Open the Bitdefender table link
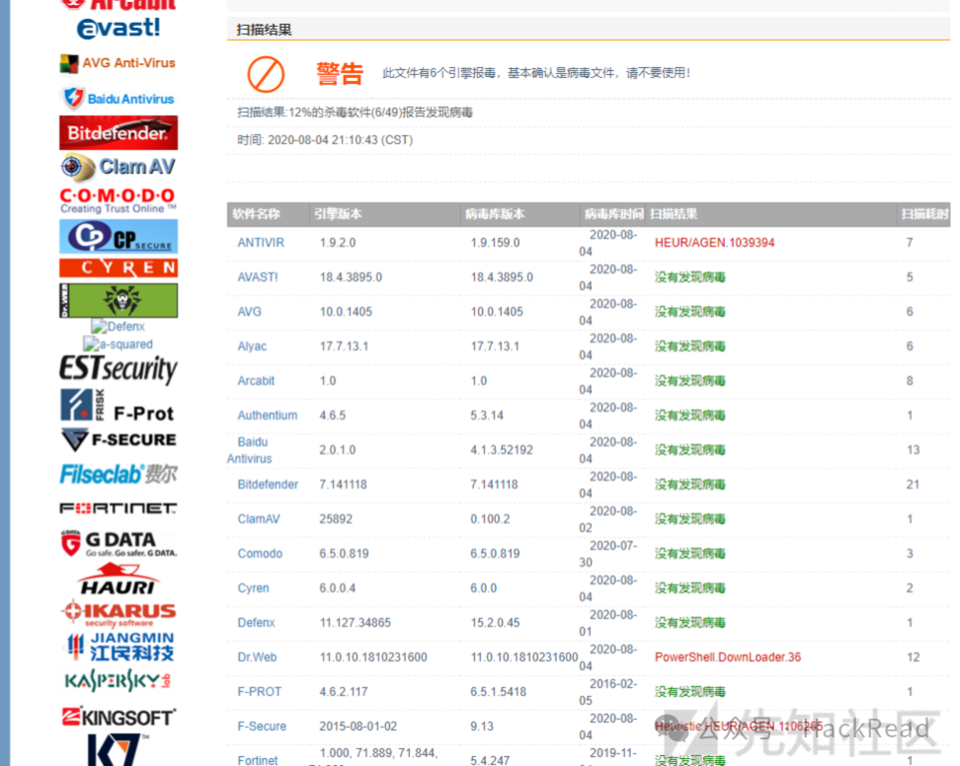Screen dimensions: 960x766 (268, 485)
